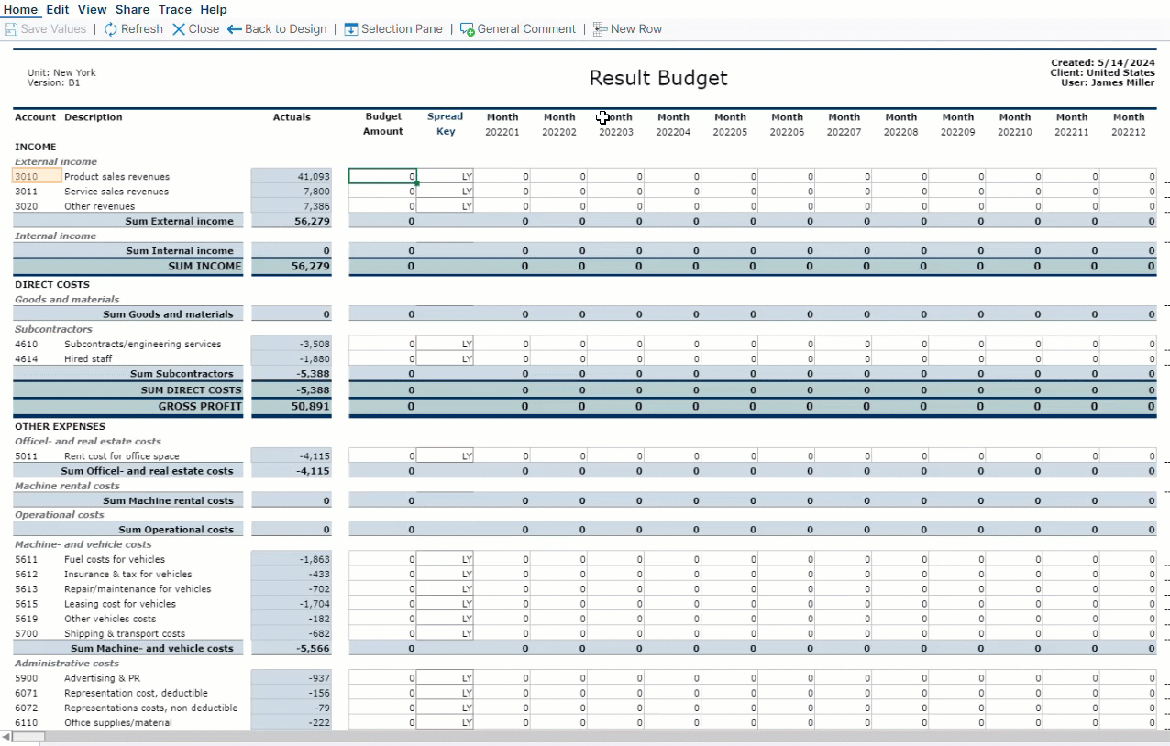Open the Home menu
This screenshot has width=1170, height=746.
21,9
